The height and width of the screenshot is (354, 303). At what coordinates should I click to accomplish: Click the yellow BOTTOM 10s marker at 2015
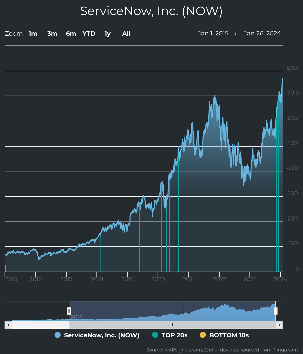point(5,268)
